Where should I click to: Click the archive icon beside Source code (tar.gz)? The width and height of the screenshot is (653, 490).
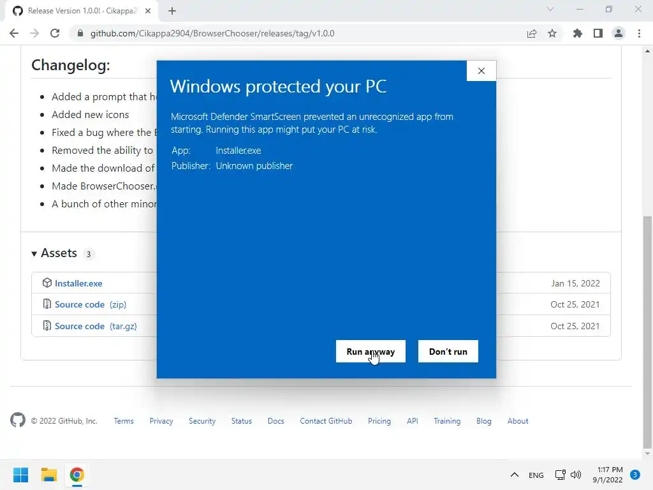pyautogui.click(x=47, y=326)
